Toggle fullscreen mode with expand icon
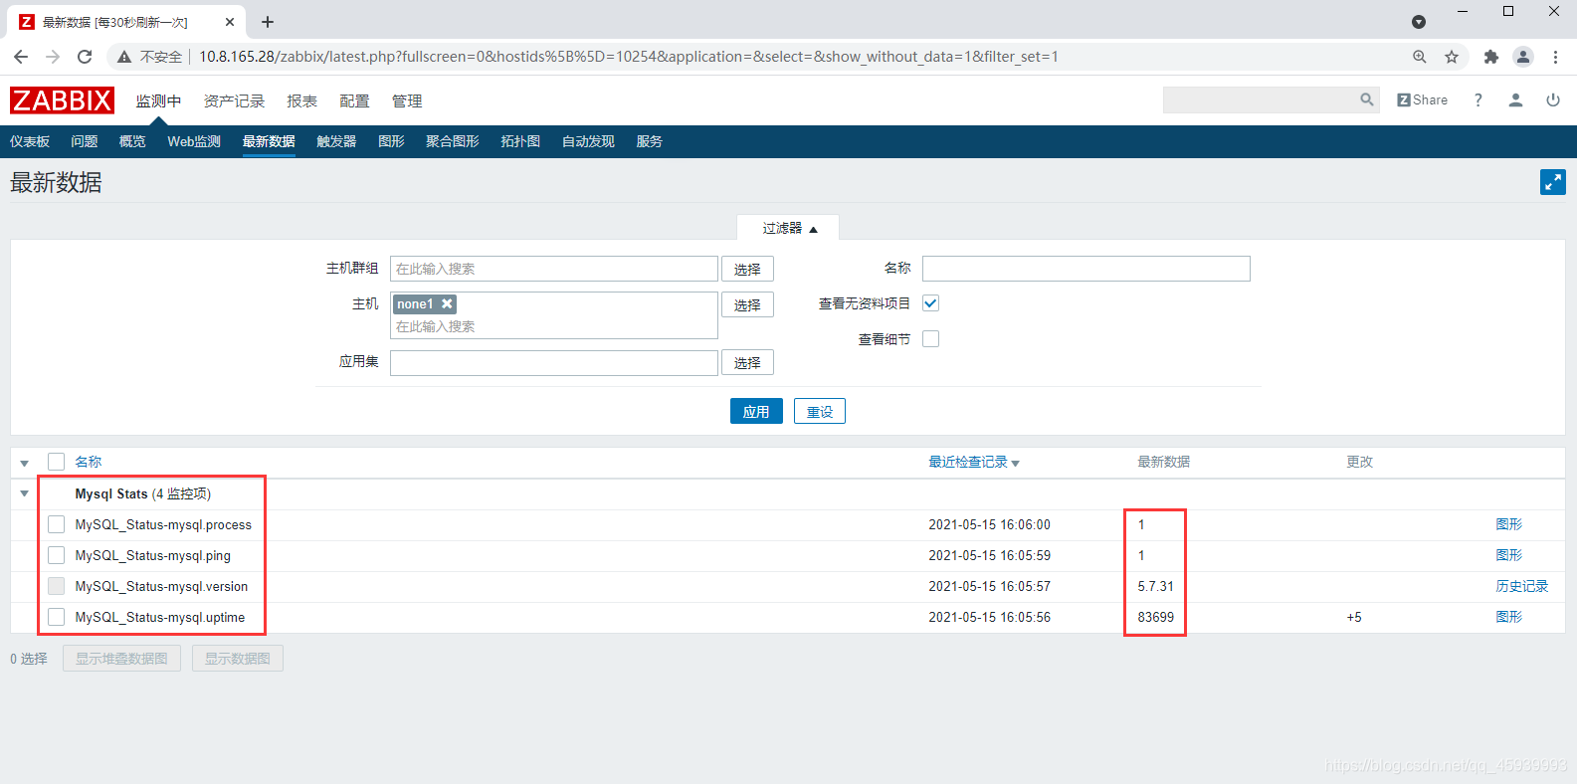The image size is (1577, 784). tap(1552, 182)
